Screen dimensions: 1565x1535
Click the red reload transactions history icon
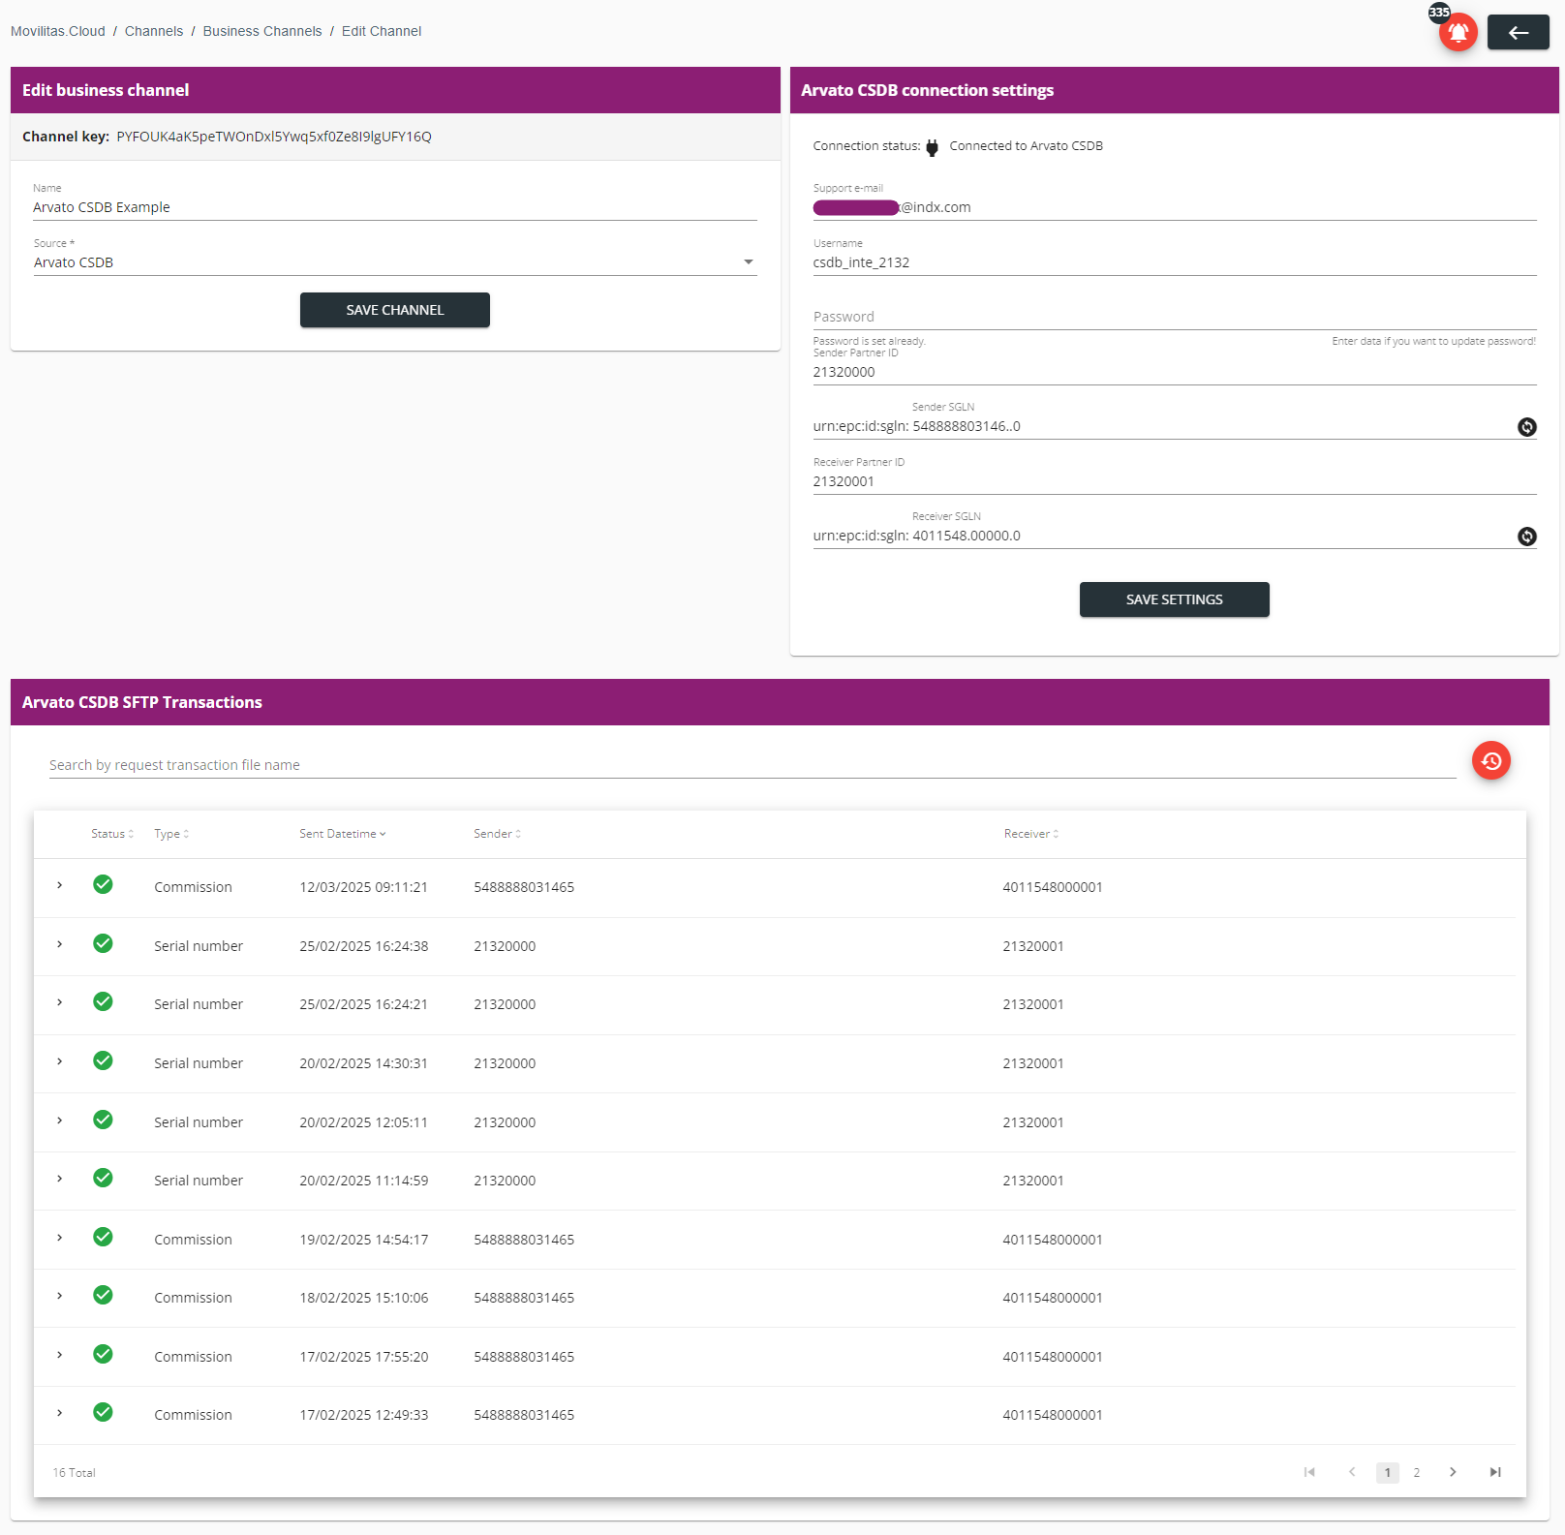click(1491, 760)
